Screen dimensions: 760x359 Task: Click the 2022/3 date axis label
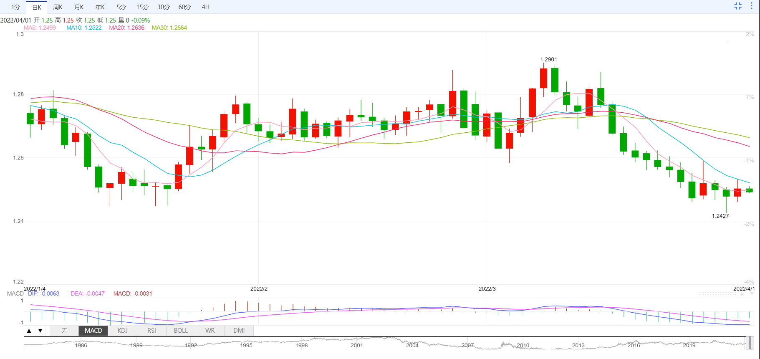487,288
